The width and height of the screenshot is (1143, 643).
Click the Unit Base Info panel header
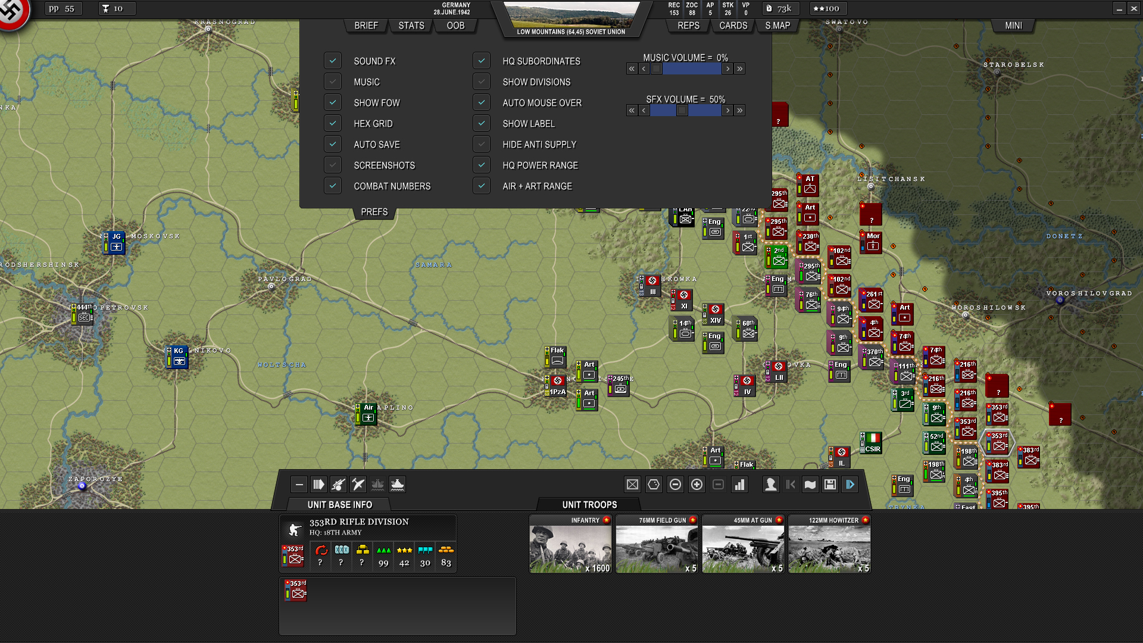click(339, 505)
